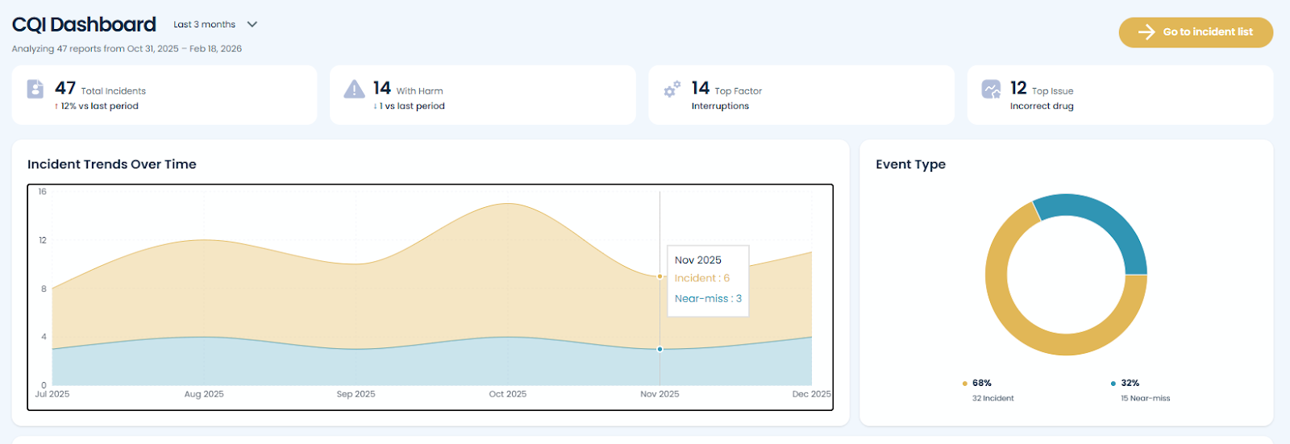This screenshot has width=1290, height=444.
Task: Click the blue Near-miss legend dot
Action: (x=1113, y=384)
